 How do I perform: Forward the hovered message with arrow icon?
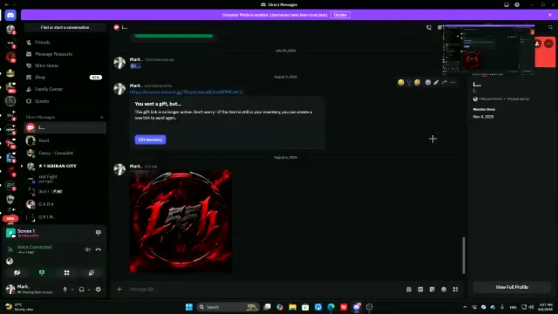tap(444, 82)
